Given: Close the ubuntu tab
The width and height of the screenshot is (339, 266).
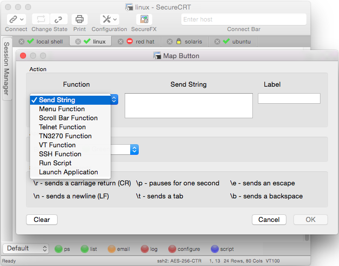Looking at the screenshot, I should click(x=217, y=42).
